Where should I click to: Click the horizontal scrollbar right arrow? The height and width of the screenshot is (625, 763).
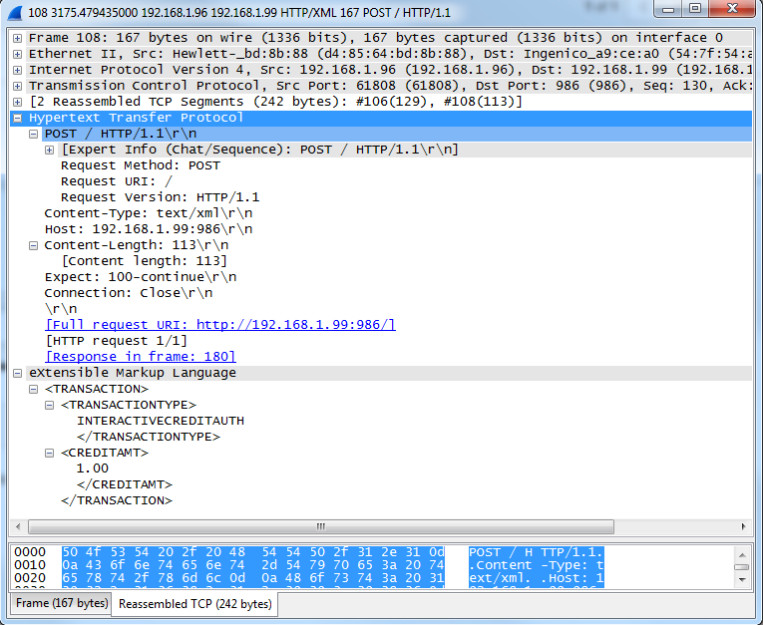coord(743,526)
